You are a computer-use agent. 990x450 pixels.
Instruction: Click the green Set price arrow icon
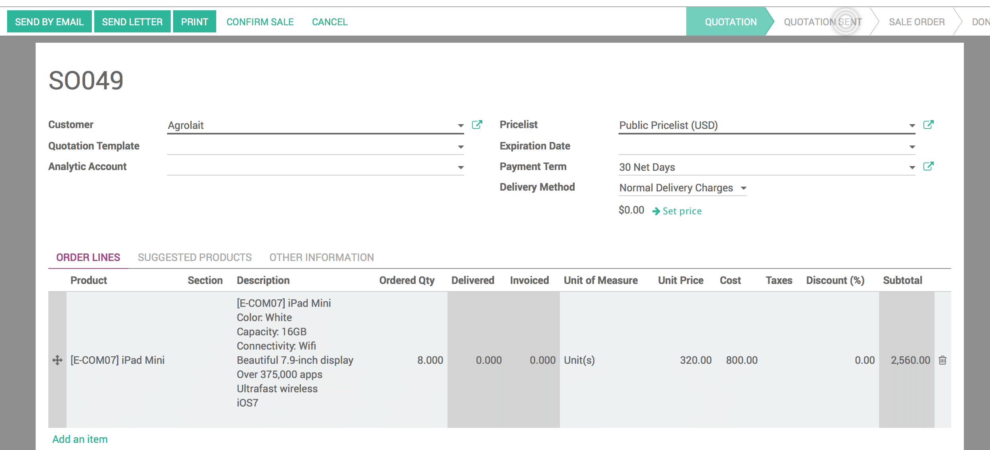point(657,211)
